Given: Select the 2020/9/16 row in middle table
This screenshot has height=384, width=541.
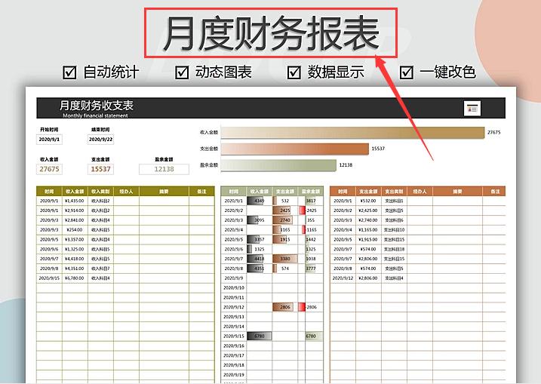Looking at the screenshot, I should [x=272, y=346].
